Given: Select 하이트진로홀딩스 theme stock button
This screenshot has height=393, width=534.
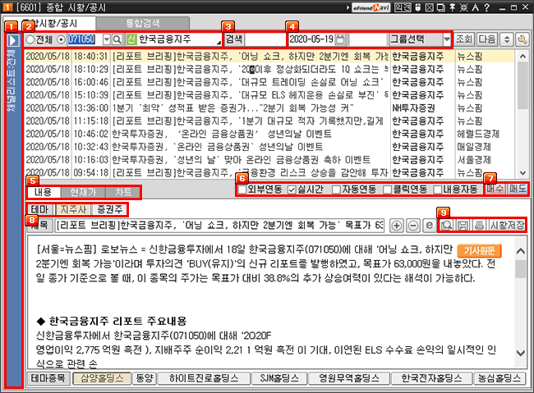Looking at the screenshot, I should [204, 378].
